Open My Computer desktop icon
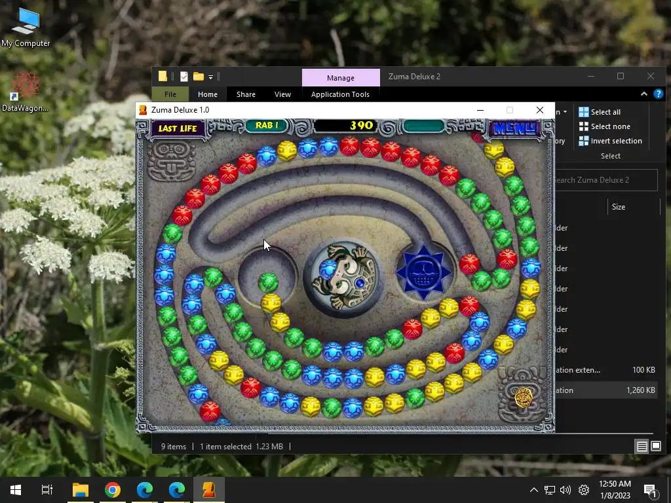671x503 pixels. coord(26,28)
